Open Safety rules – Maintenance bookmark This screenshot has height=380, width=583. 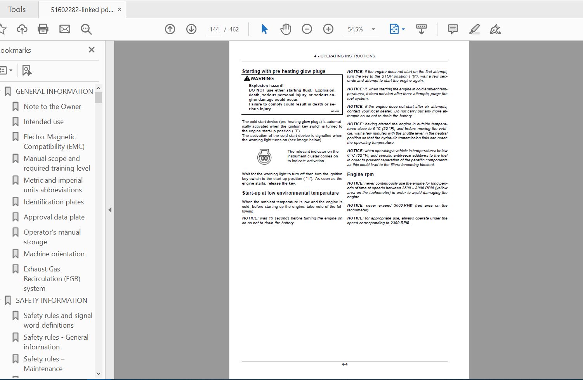(x=44, y=364)
